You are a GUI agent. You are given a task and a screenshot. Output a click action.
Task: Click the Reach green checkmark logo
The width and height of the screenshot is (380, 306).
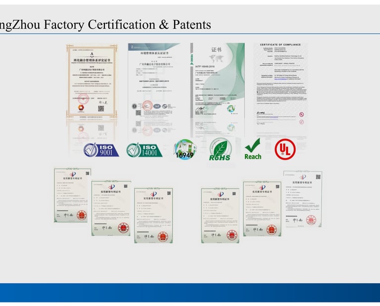(x=253, y=149)
